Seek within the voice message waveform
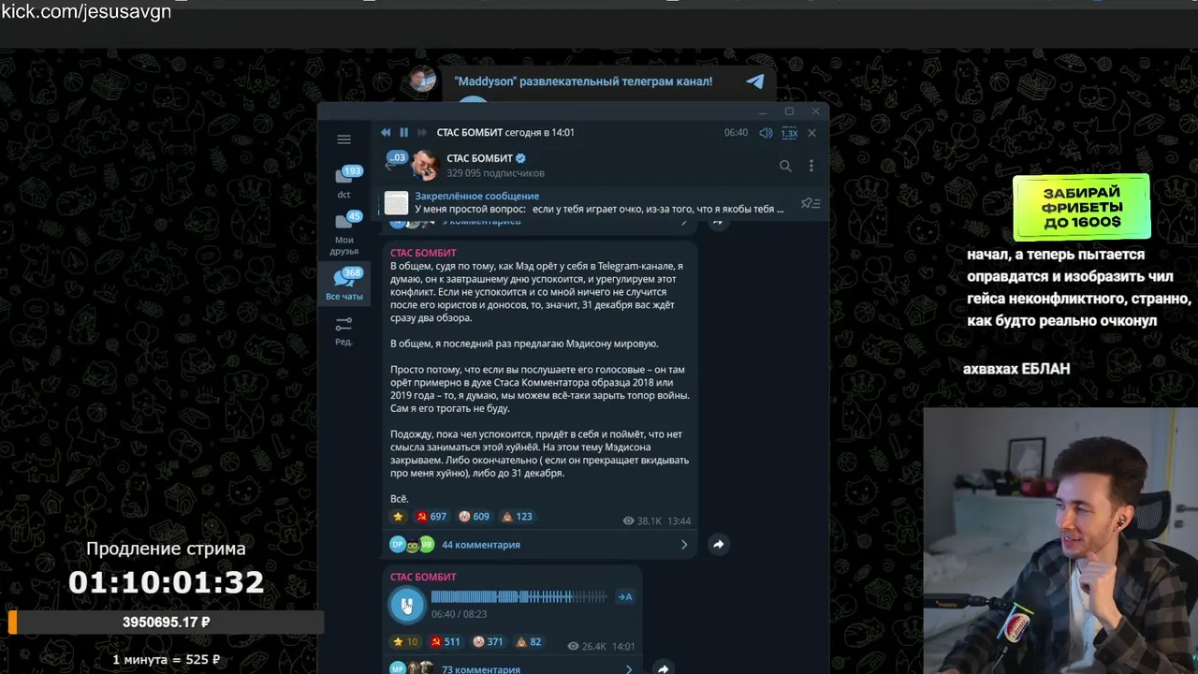Image resolution: width=1198 pixels, height=674 pixels. pos(519,597)
